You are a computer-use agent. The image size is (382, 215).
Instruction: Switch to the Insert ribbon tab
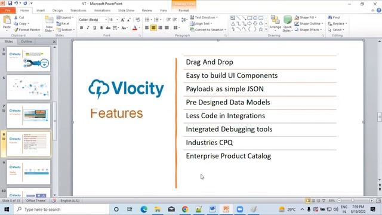pos(41,11)
